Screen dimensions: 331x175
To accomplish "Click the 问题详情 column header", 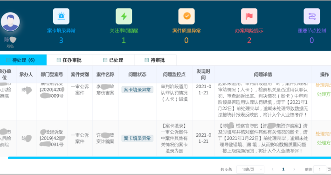I will 263,74.
